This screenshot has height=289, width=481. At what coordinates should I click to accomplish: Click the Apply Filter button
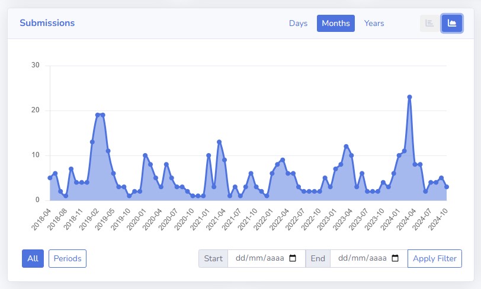[x=435, y=258]
